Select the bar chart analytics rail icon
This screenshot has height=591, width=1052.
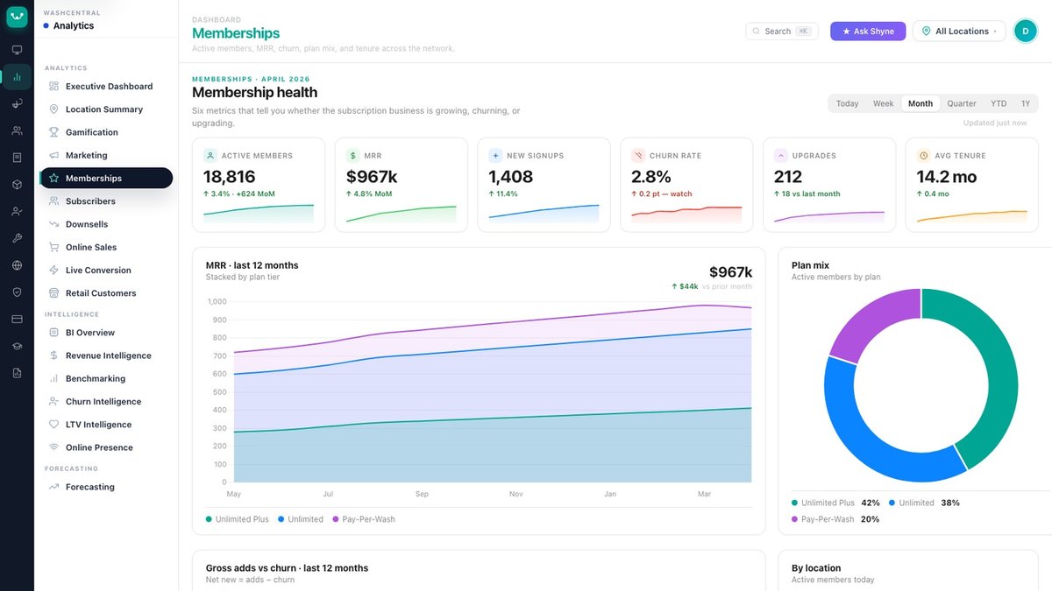tap(17, 77)
